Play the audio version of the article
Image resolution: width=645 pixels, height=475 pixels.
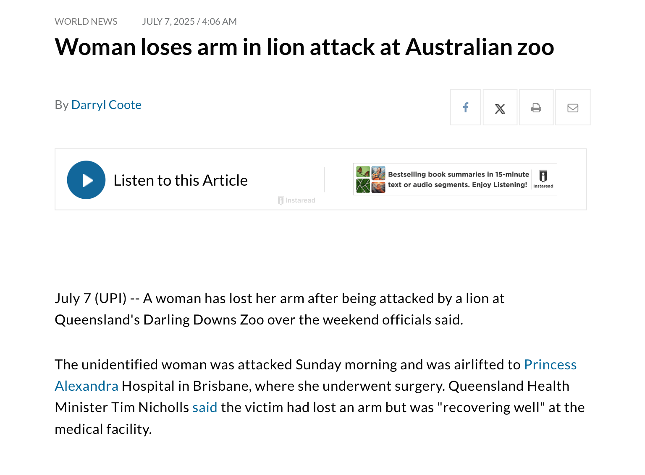pyautogui.click(x=86, y=180)
